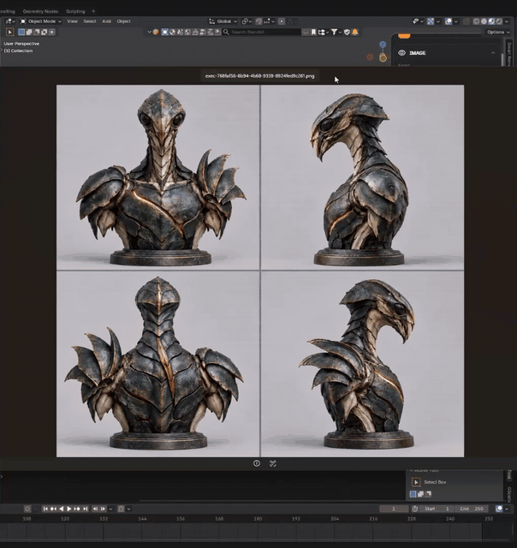Click the shield checkmark icon
The width and height of the screenshot is (517, 548).
pos(347,32)
